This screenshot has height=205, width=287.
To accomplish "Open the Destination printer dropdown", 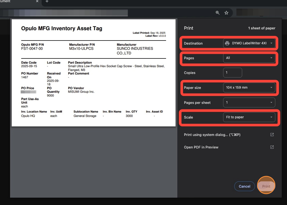I will click(x=249, y=43).
